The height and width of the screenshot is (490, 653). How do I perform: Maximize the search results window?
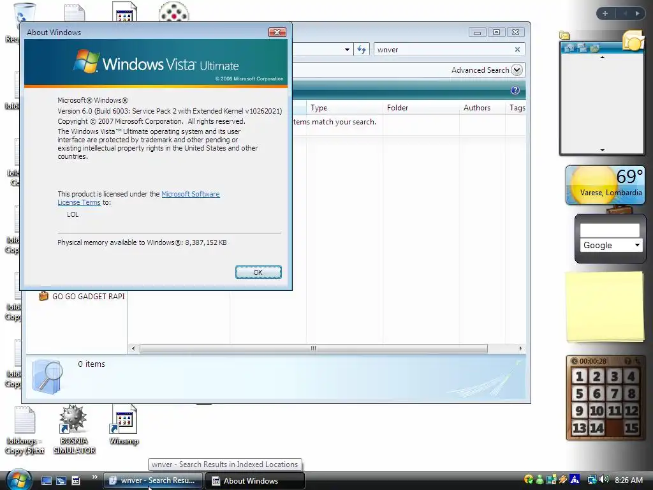point(496,33)
